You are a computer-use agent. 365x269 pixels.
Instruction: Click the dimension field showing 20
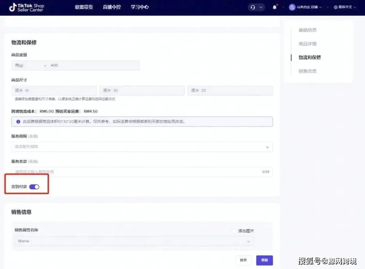[x=230, y=91]
